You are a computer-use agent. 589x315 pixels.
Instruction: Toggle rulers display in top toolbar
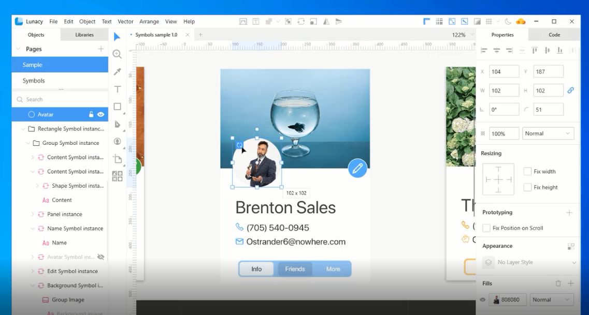coord(427,22)
